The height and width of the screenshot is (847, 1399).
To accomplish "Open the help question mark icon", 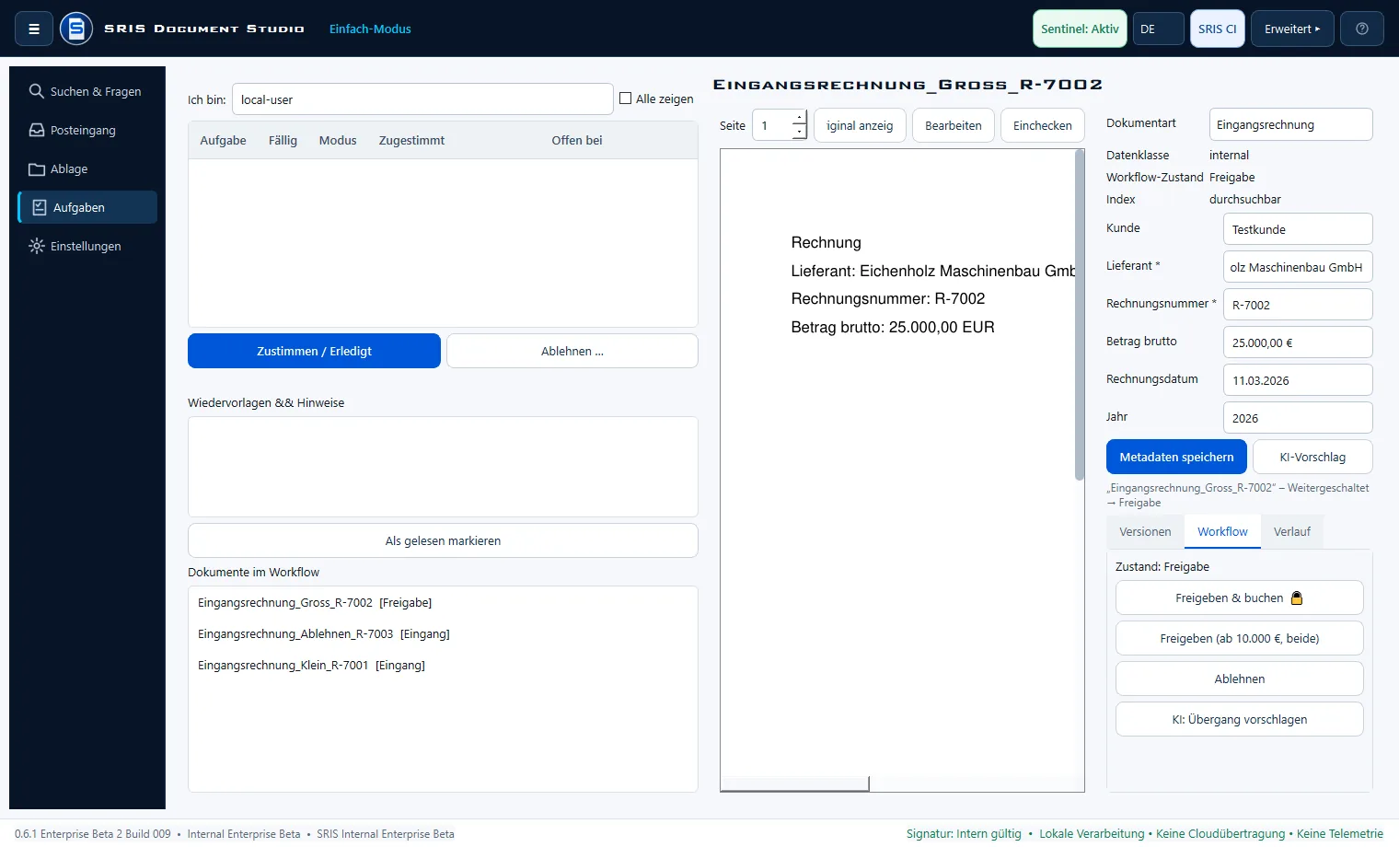I will (1362, 29).
